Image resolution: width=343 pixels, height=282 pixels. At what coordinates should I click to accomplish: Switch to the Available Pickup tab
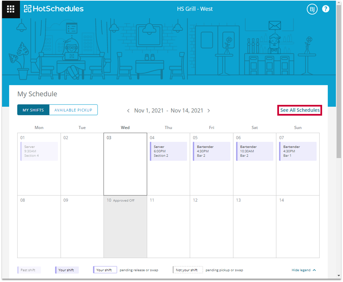click(73, 110)
